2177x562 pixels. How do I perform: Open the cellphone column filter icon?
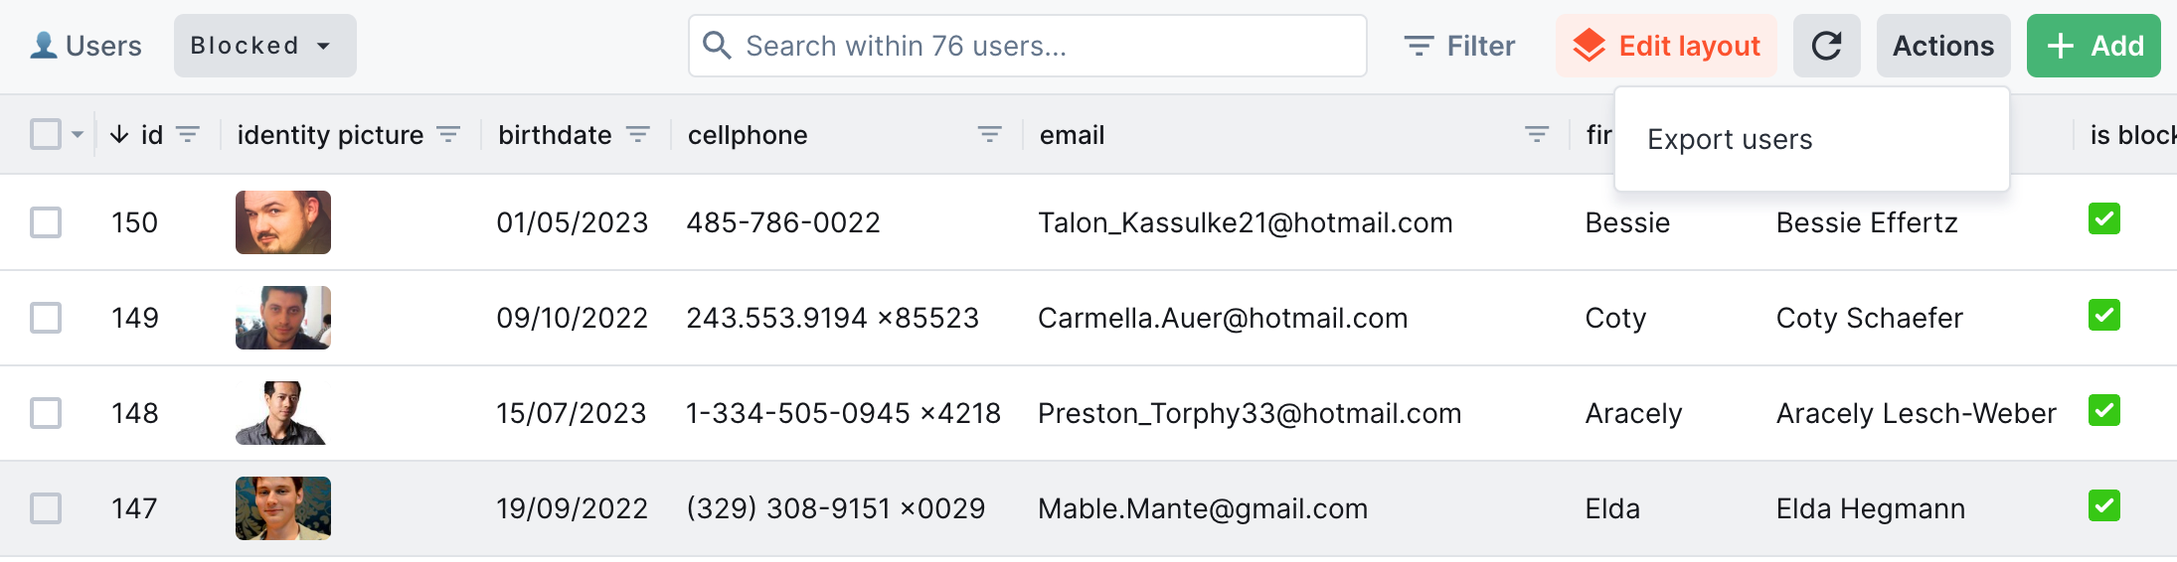coord(989,134)
